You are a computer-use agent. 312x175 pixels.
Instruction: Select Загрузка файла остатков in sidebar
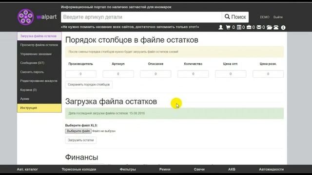point(39,36)
